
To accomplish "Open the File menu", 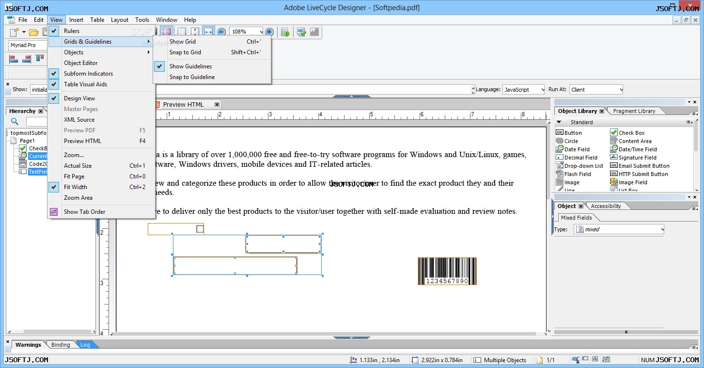I will coord(23,20).
